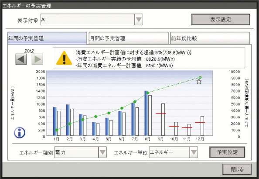Click the 消費エネルギー実績の予測値 line
Screen dimensions: 259x179
coord(125,59)
